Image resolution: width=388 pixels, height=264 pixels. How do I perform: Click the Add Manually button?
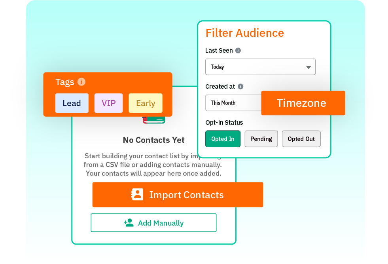153,223
